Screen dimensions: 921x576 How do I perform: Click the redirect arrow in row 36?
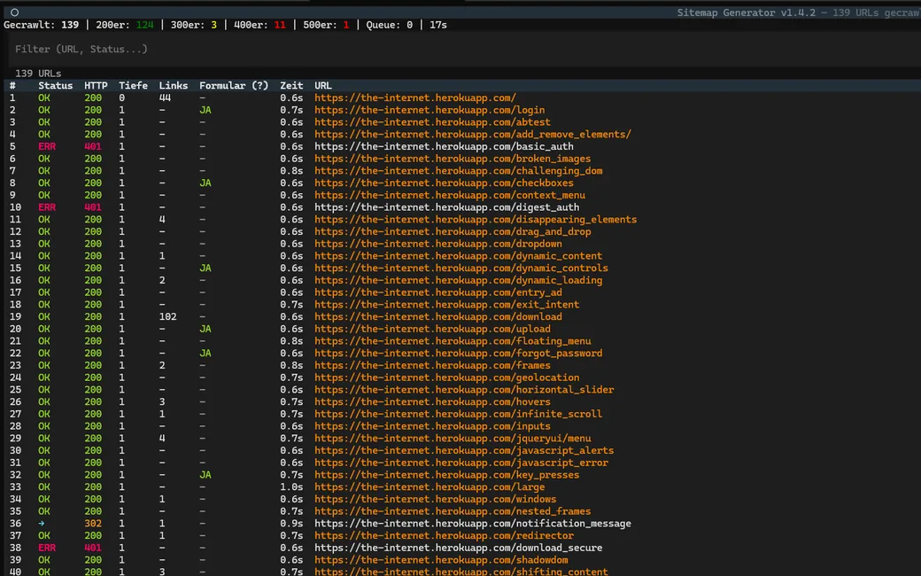41,523
